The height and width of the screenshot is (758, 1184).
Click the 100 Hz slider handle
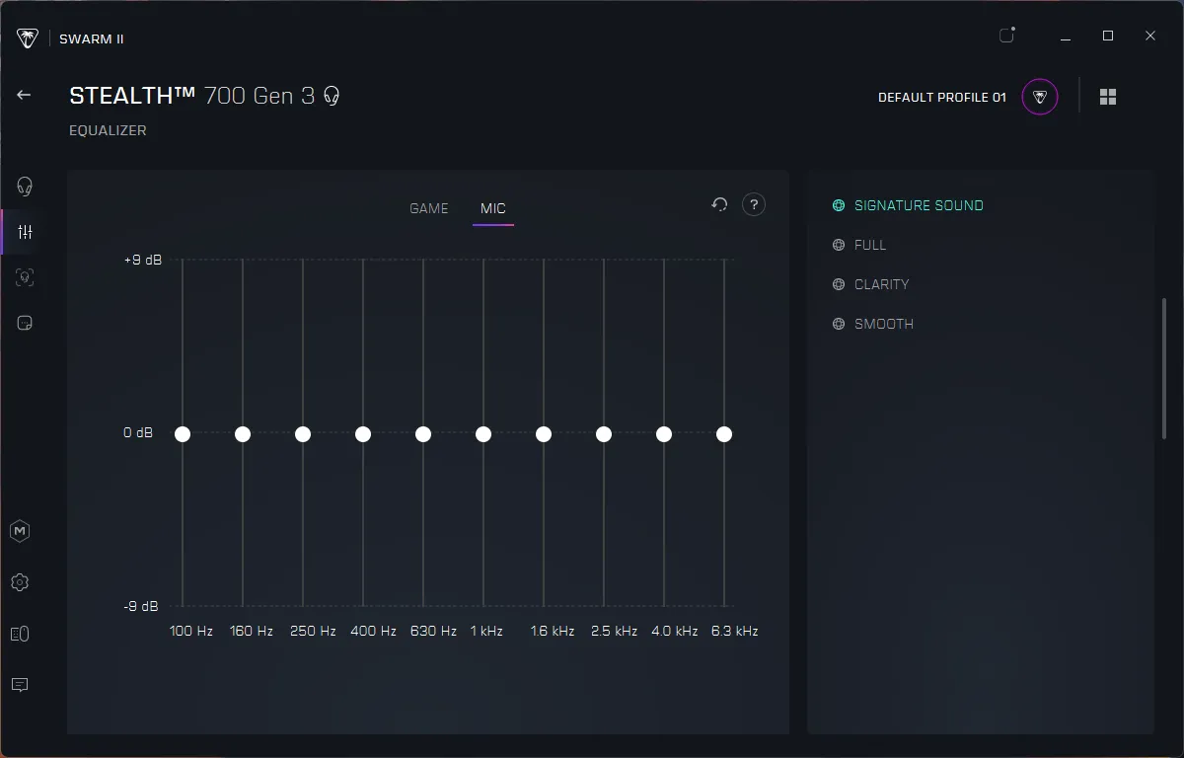point(183,434)
